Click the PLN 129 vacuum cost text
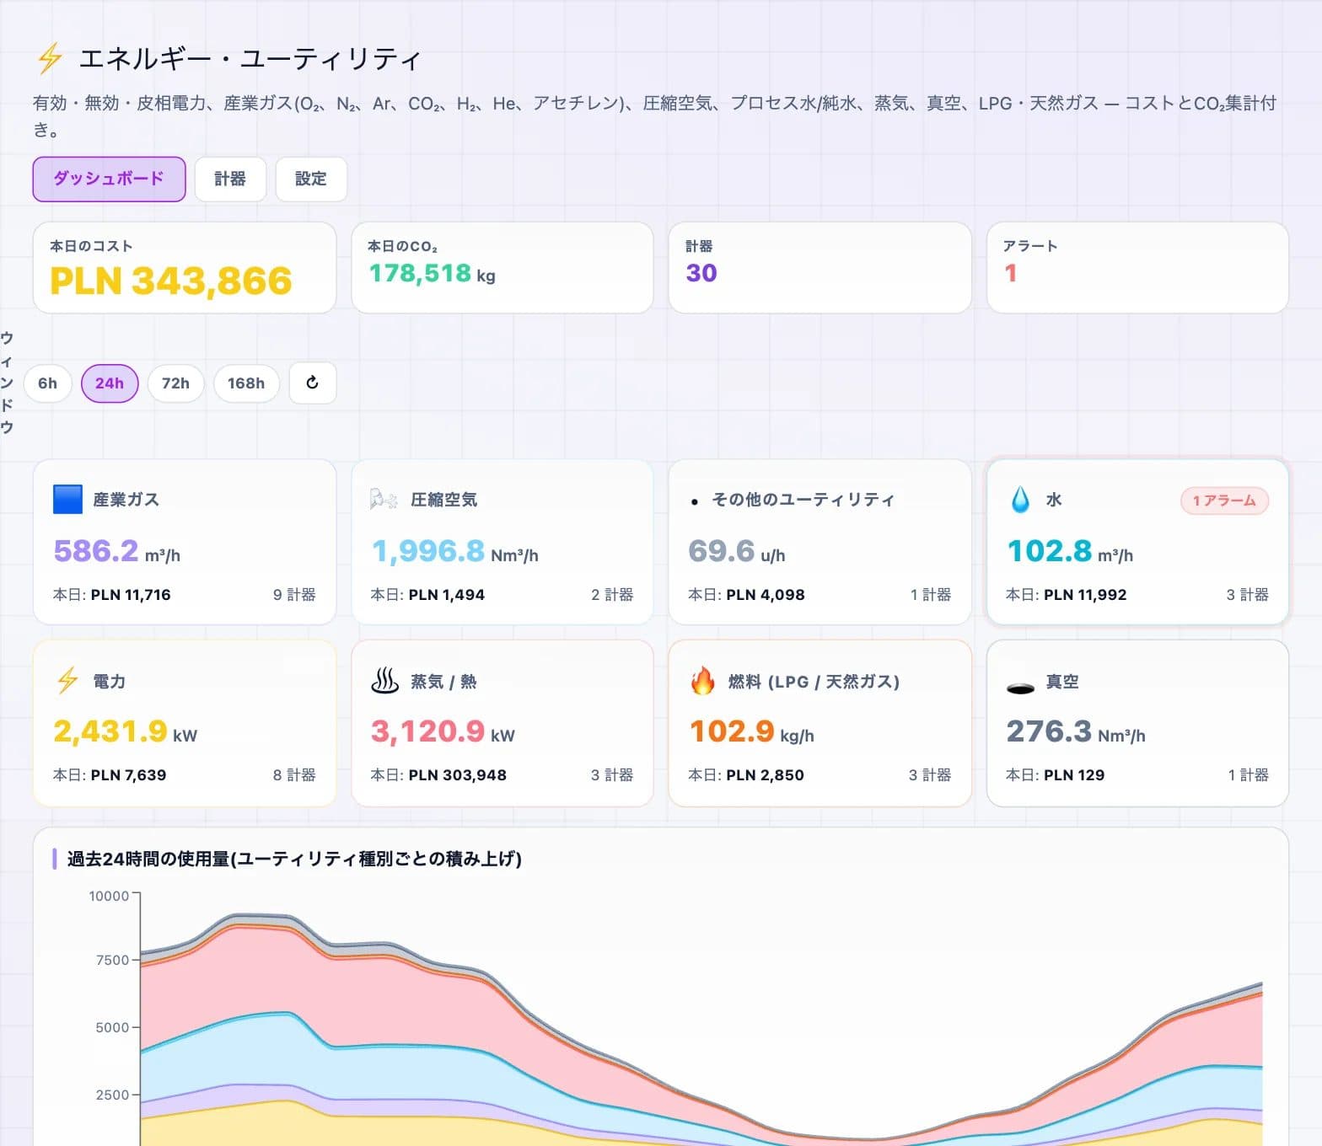The width and height of the screenshot is (1322, 1146). pos(1074,775)
